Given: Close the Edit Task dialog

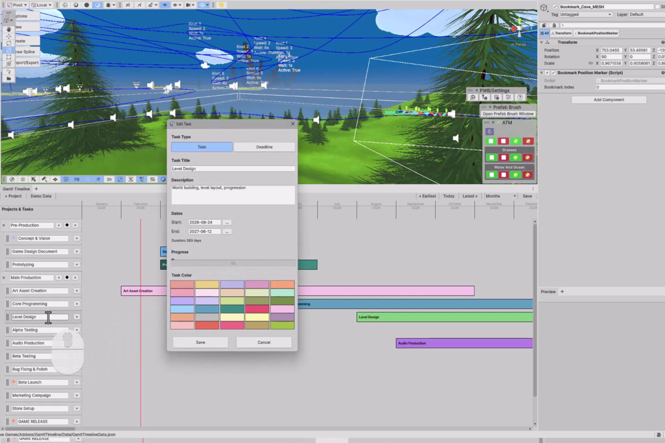Looking at the screenshot, I should click(293, 124).
